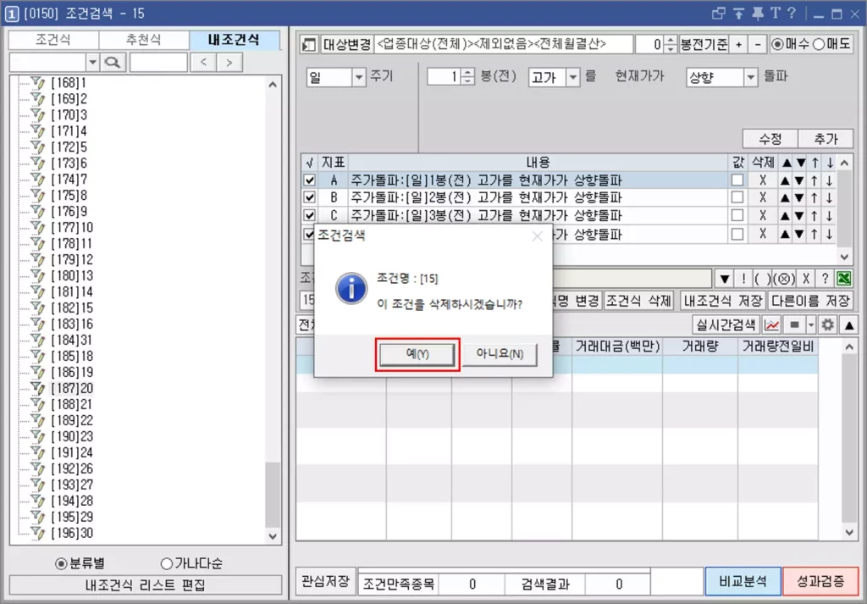This screenshot has width=867, height=604.
Task: Uncheck the checkbox for condition B
Action: (310, 197)
